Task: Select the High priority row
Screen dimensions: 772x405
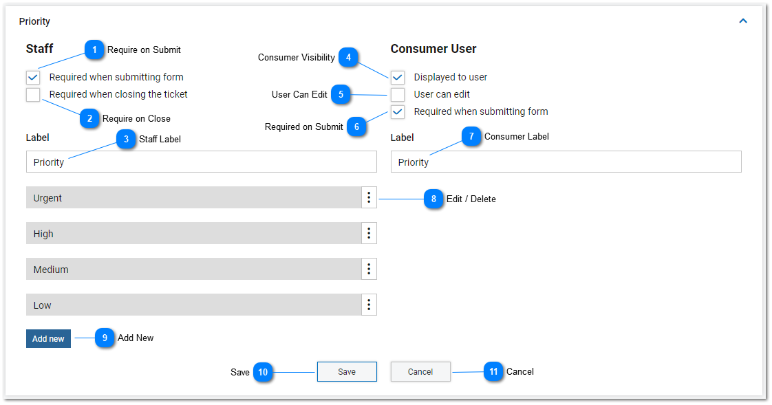Action: coord(193,233)
